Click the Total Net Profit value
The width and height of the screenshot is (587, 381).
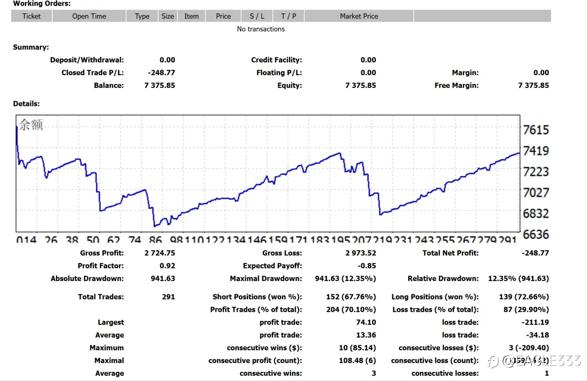pyautogui.click(x=535, y=253)
